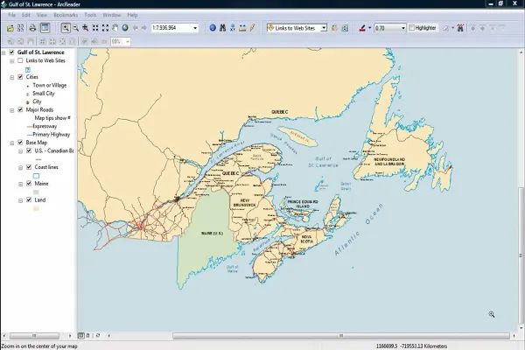Select the Measure ruler tool
This screenshot has width=525, height=350.
(x=242, y=28)
